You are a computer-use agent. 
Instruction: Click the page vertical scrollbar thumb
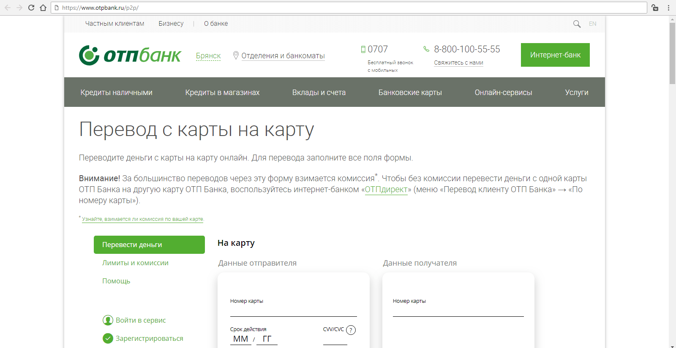[x=672, y=53]
